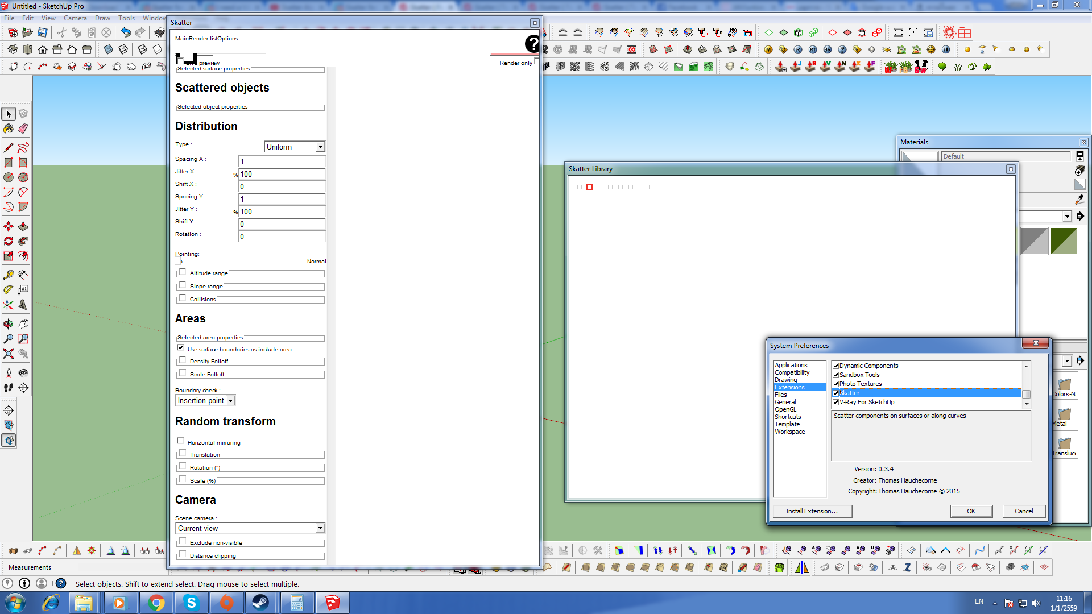This screenshot has height=614, width=1092.
Task: Open the Camera menu
Action: [x=75, y=18]
